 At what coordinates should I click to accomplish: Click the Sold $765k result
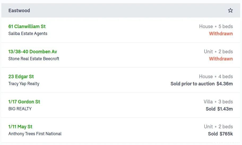click(220, 134)
